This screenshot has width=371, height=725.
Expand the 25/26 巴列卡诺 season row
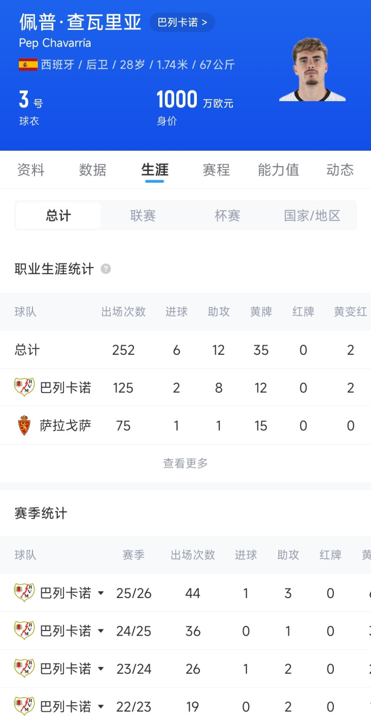pyautogui.click(x=101, y=593)
